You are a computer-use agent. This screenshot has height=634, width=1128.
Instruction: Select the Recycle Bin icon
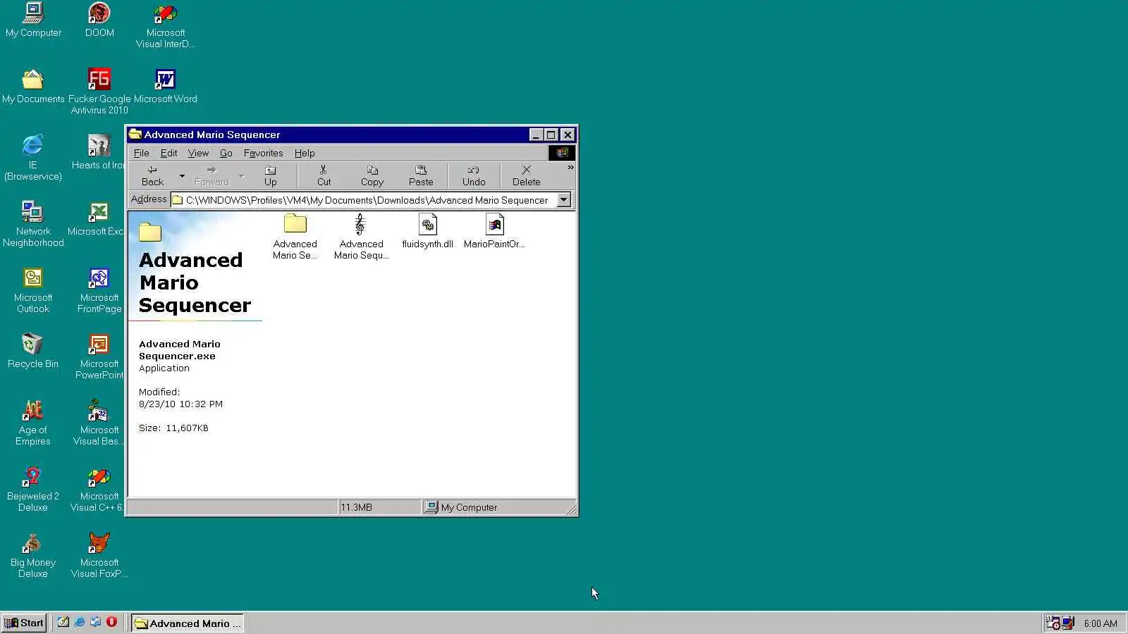coord(33,351)
